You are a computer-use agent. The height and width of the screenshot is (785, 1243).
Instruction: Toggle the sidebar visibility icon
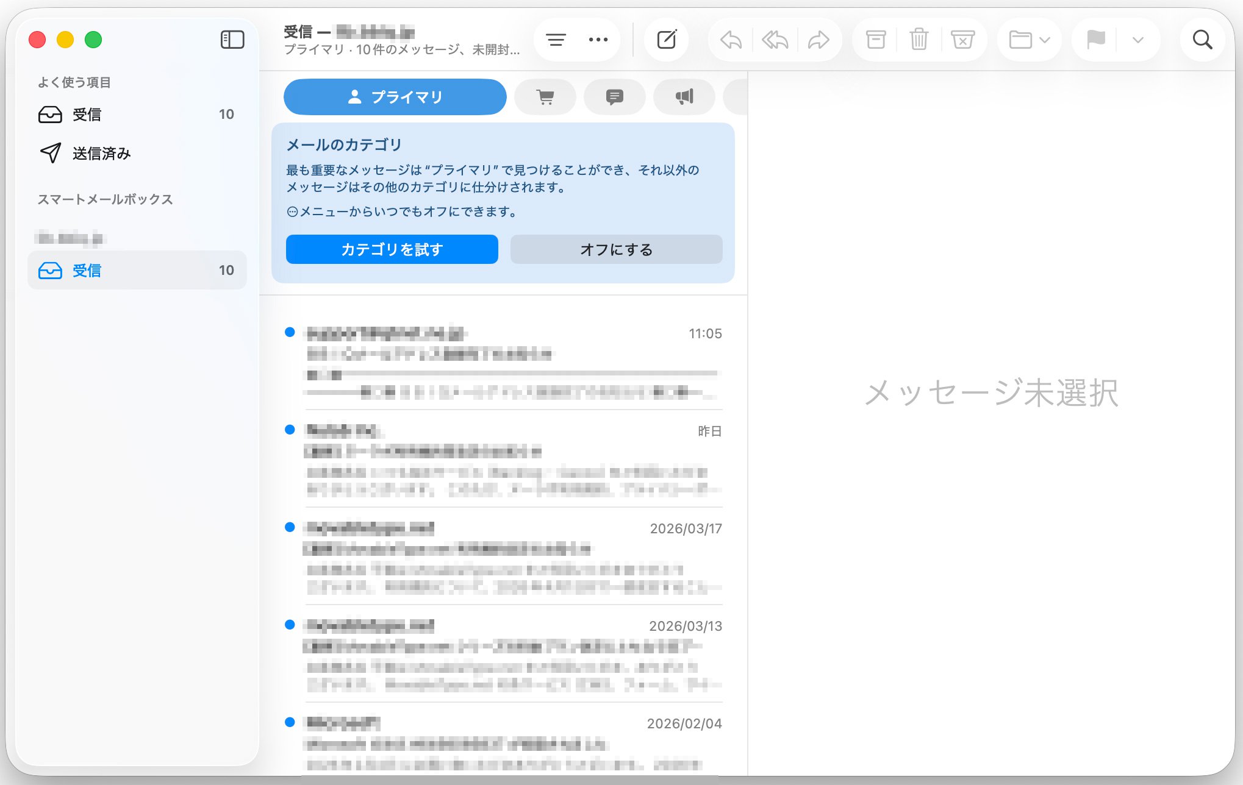232,39
